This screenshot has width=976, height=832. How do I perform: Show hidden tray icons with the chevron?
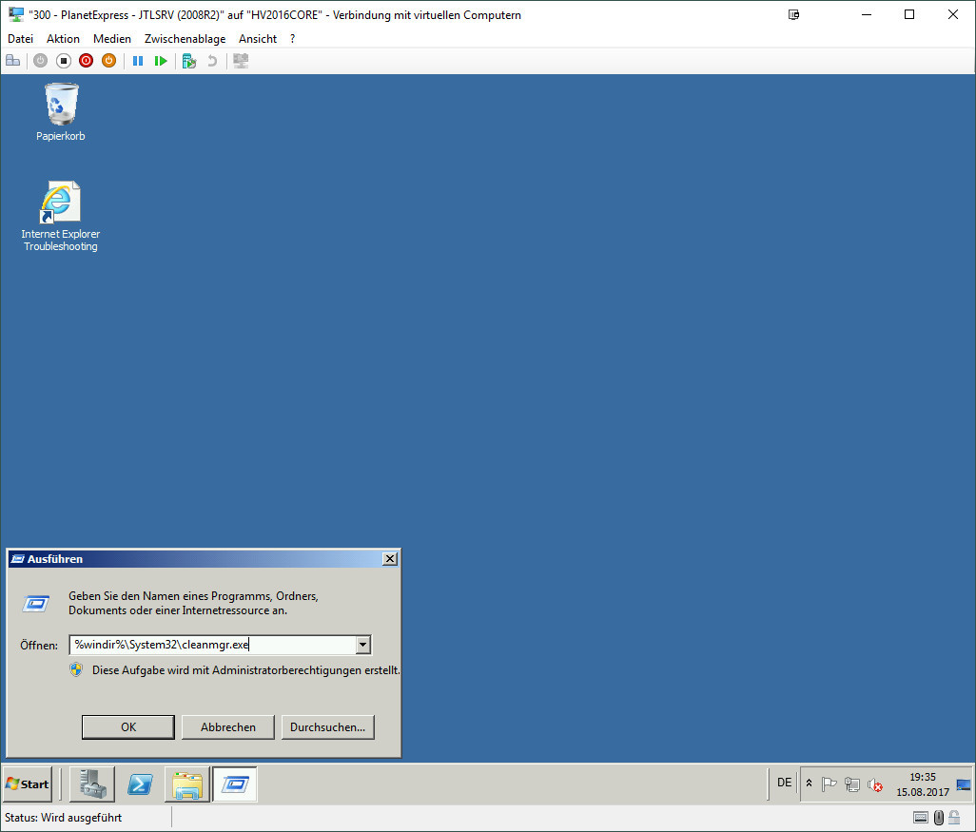coord(810,784)
